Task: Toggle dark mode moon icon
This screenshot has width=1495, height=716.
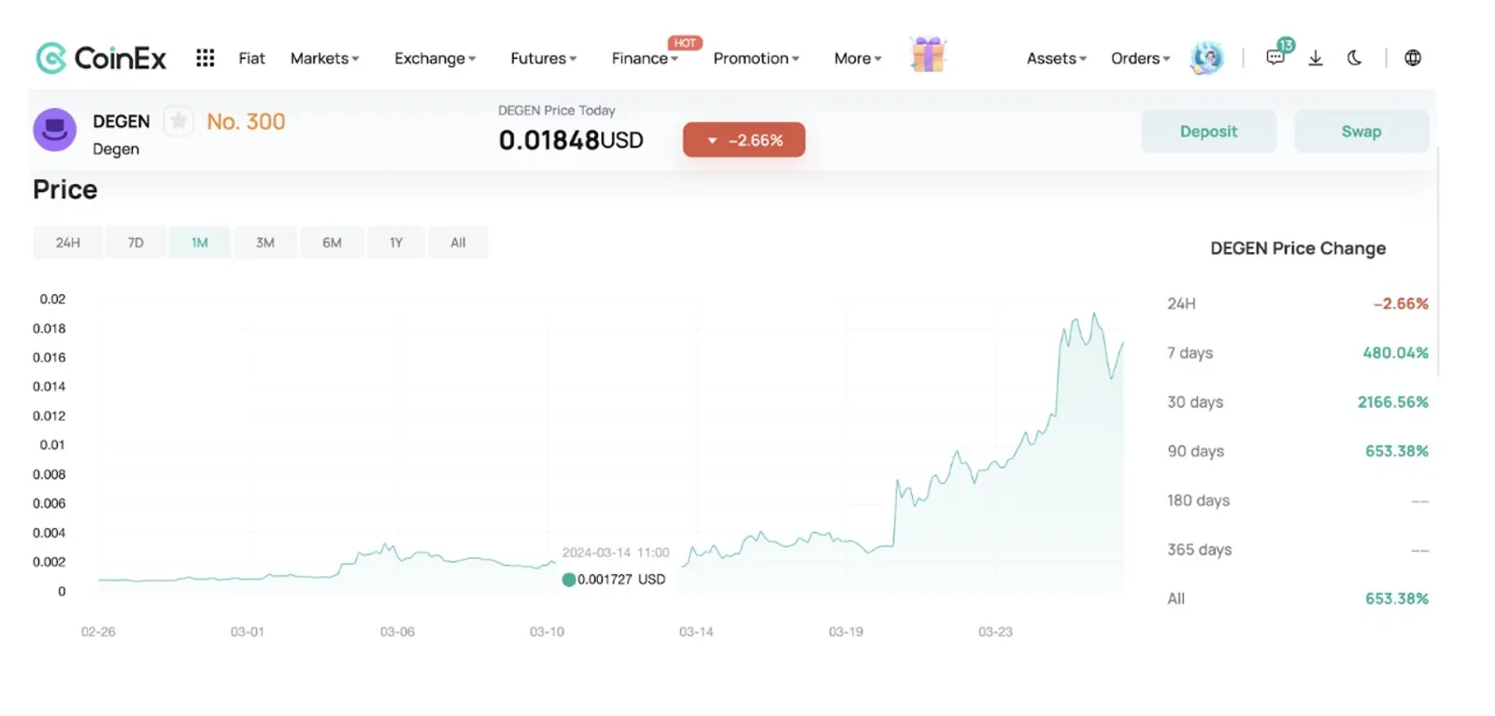Action: (1355, 58)
